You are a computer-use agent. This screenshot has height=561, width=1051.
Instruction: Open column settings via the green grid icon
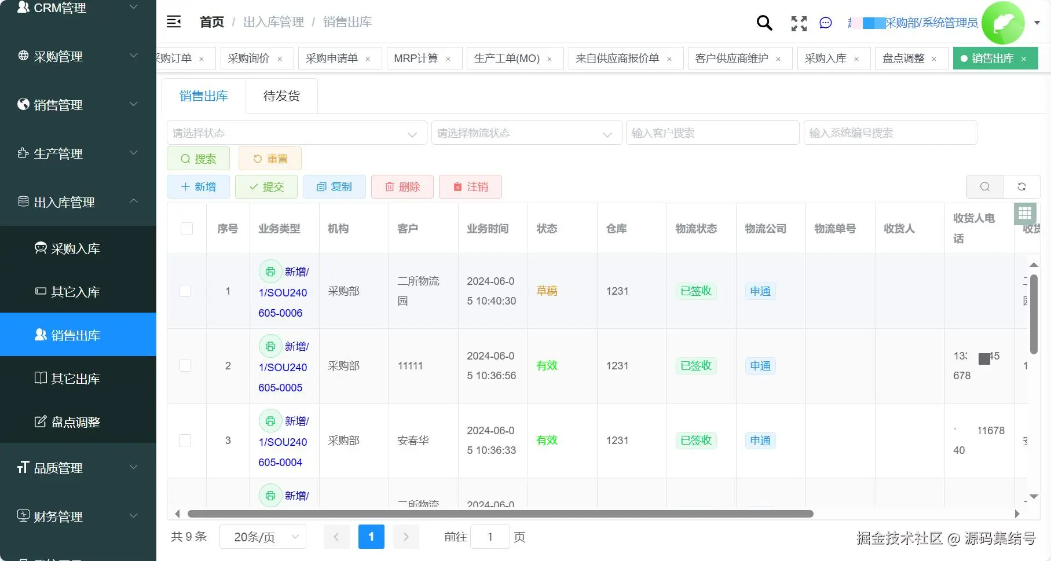(x=1025, y=214)
